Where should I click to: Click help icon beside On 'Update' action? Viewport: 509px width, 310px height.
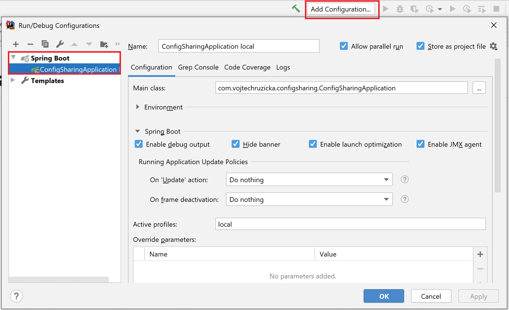pyautogui.click(x=404, y=179)
